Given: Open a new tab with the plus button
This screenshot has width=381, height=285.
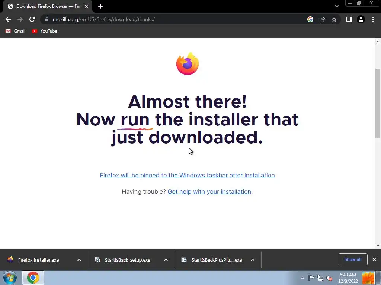Looking at the screenshot, I should (100, 6).
